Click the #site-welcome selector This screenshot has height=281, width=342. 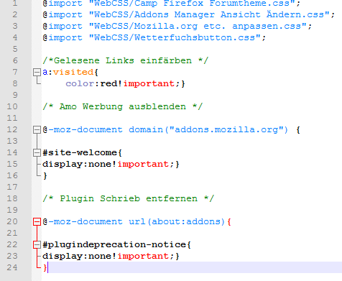coord(80,152)
